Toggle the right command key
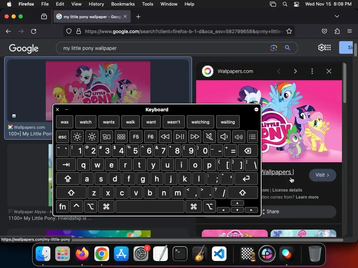The image size is (358, 268). tap(194, 207)
